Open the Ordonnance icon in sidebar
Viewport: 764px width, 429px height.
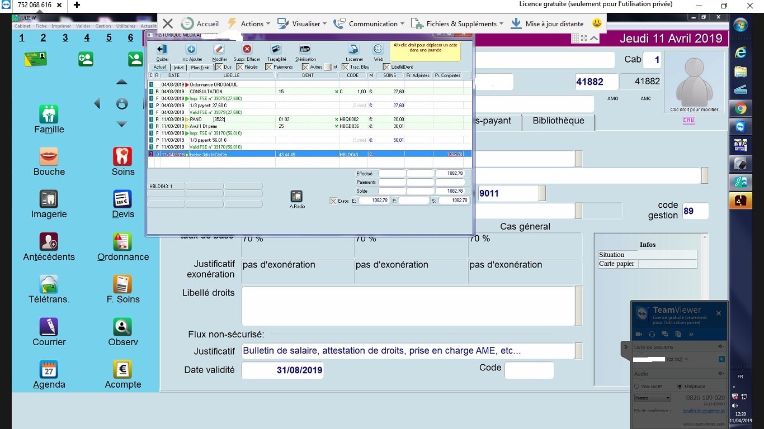(122, 241)
